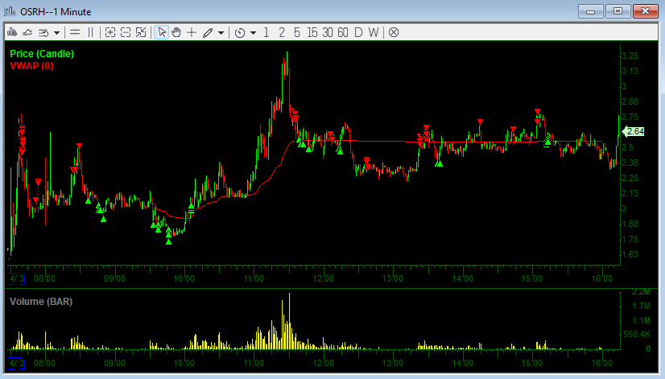Click the 4/3 date label on price axis
The image size is (665, 379).
click(17, 278)
